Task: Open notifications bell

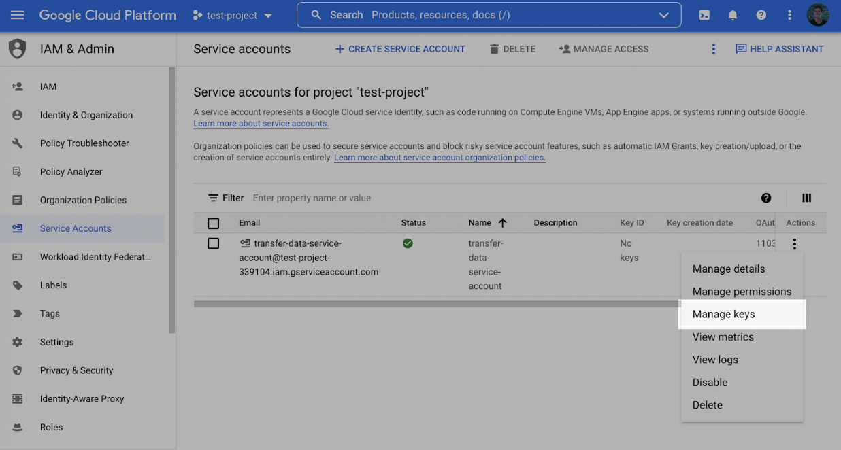Action: click(733, 15)
